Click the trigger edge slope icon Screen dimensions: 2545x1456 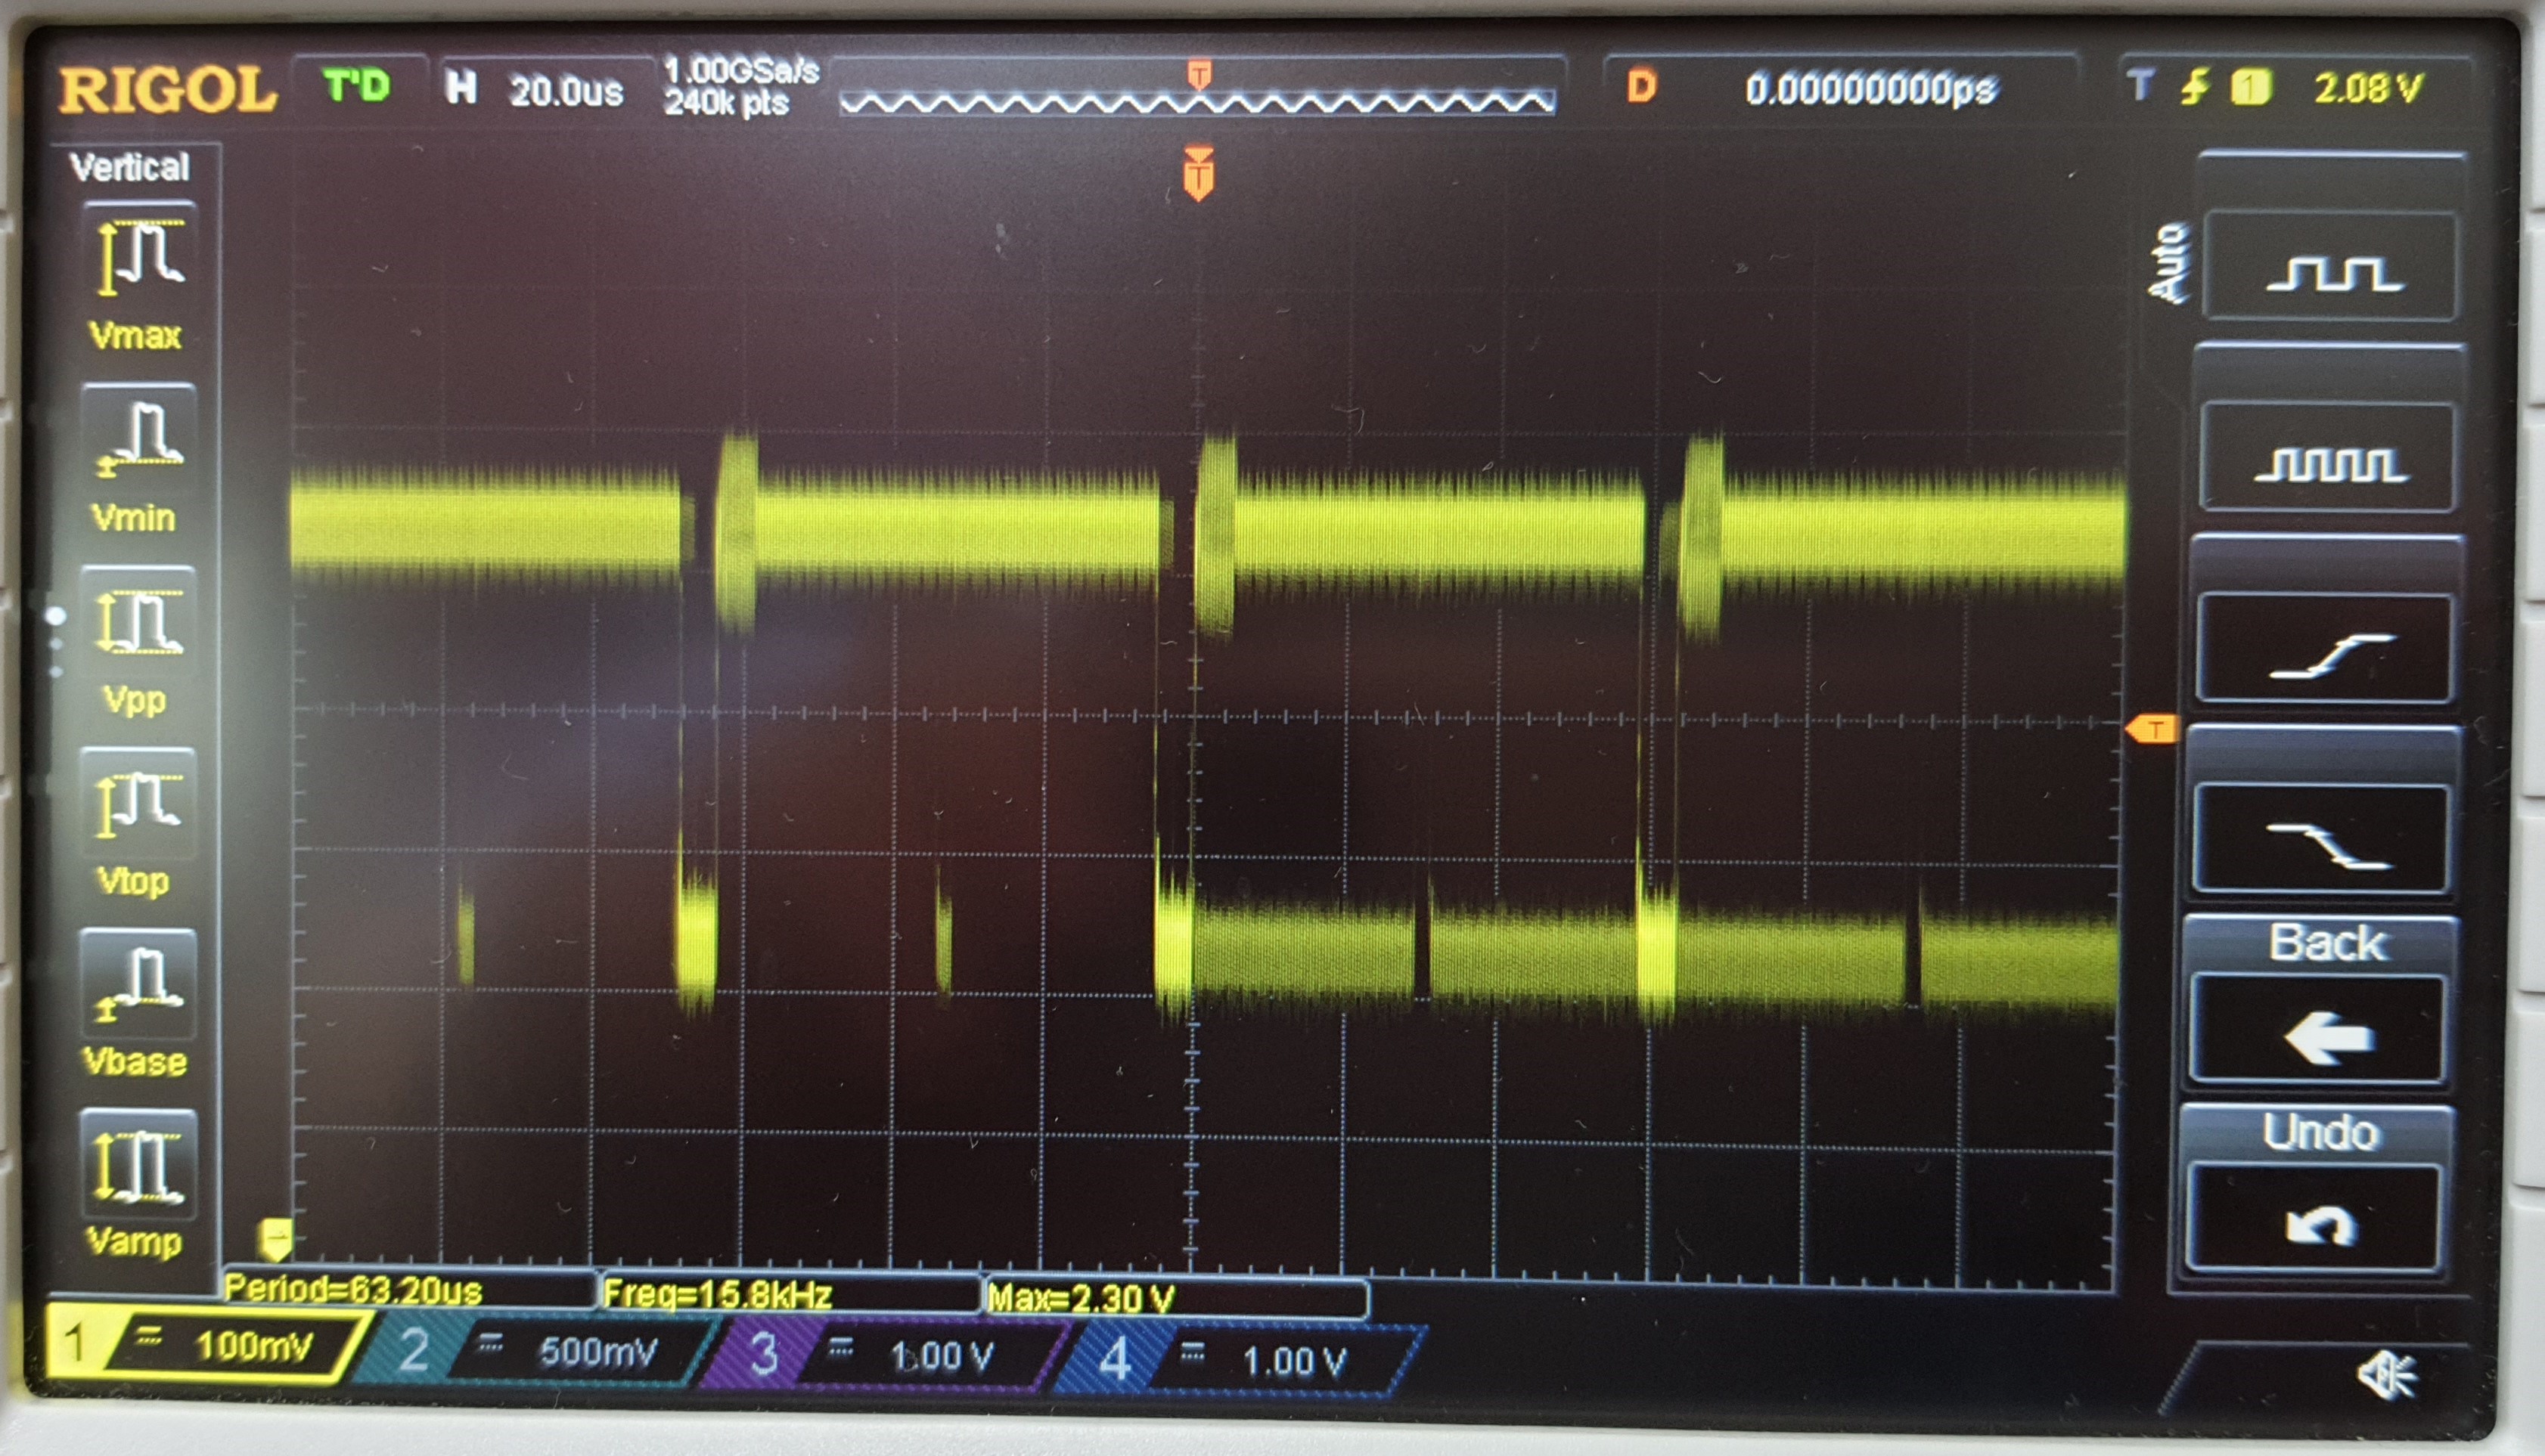[x=2194, y=87]
